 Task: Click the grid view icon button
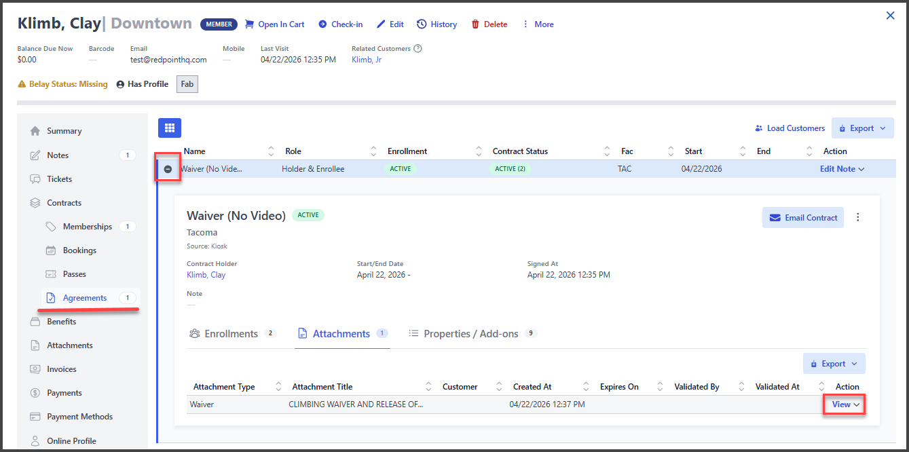point(170,128)
